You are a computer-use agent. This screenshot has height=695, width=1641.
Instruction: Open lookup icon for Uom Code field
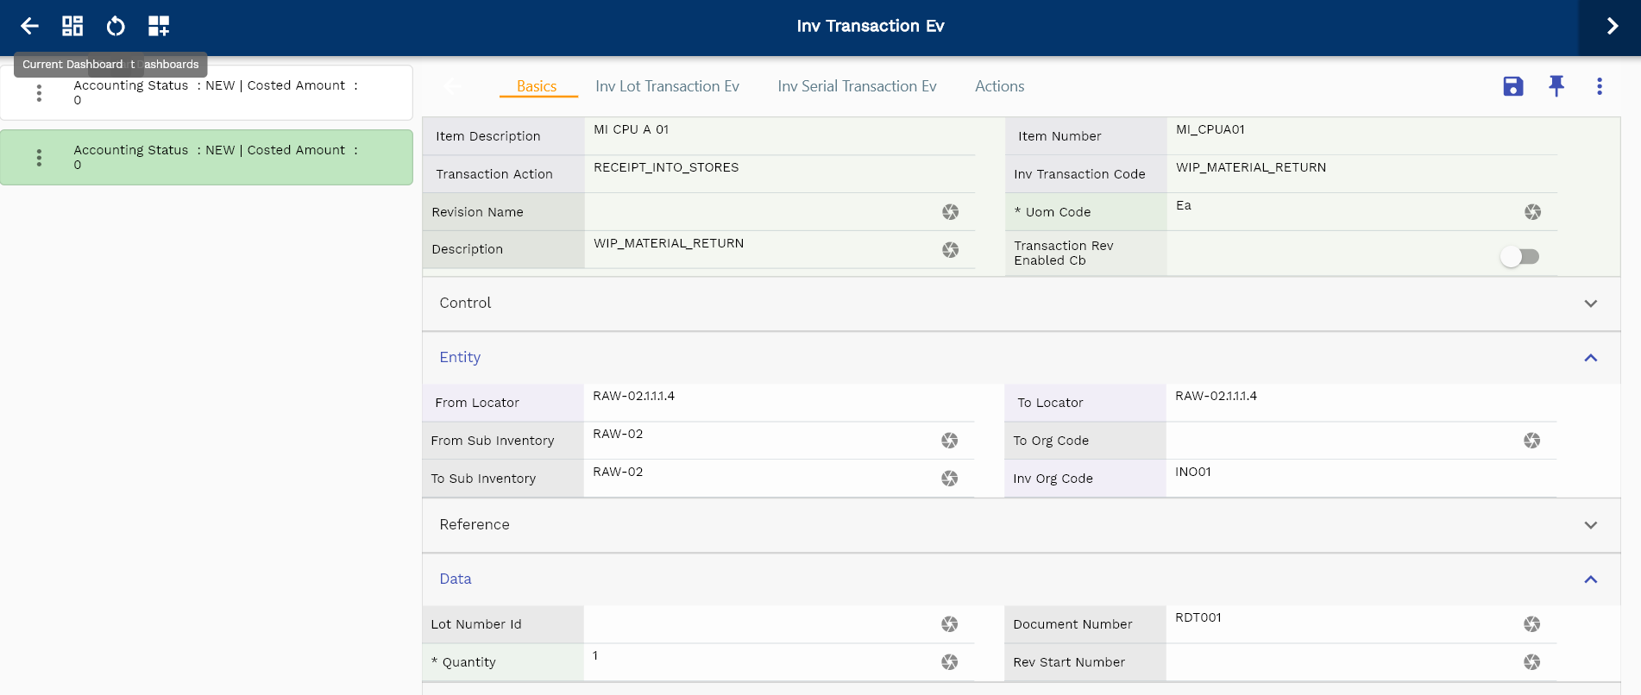pyautogui.click(x=1531, y=212)
